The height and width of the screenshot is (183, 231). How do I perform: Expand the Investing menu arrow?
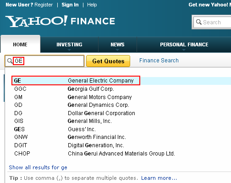69,50
